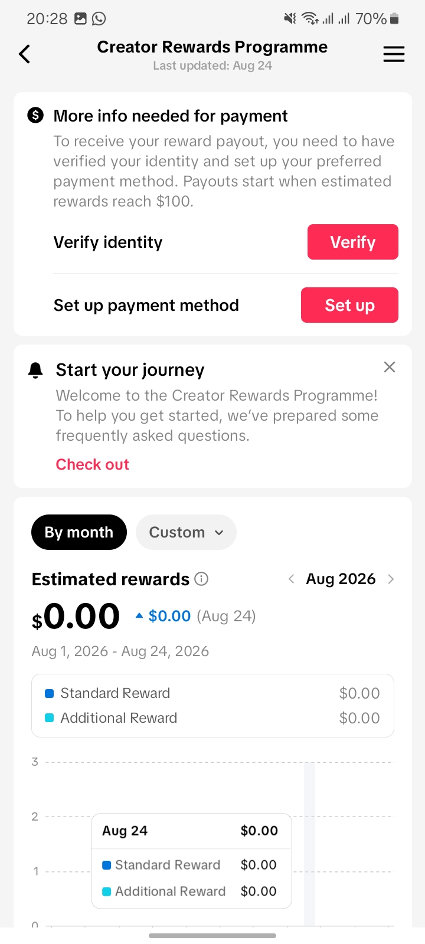Tap the bell notification icon
Viewport: 425px width, 944px height.
click(35, 370)
